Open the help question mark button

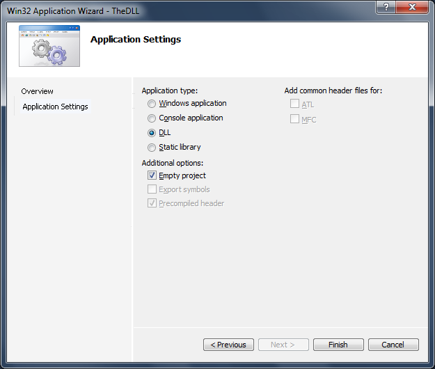click(386, 7)
